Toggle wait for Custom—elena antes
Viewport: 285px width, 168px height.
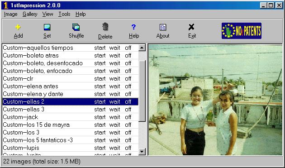pos(114,86)
